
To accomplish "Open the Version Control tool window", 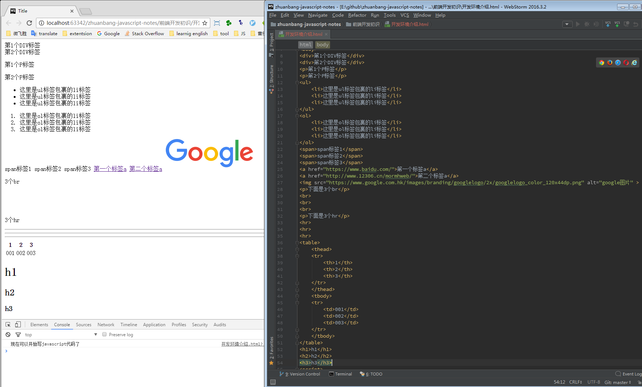I will click(300, 374).
